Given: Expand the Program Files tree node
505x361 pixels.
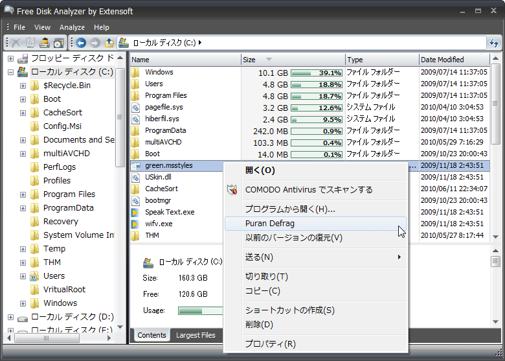Looking at the screenshot, I should tap(23, 194).
